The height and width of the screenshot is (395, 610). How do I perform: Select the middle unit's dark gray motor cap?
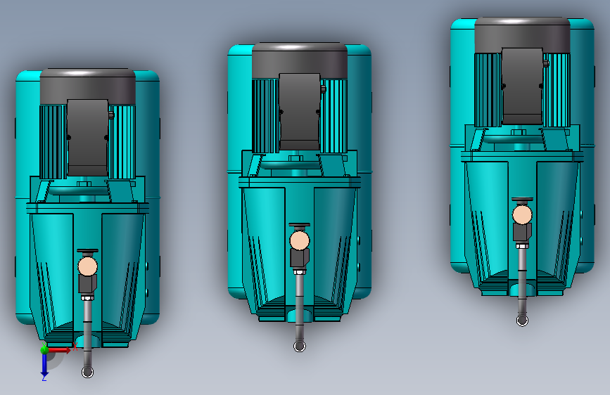click(x=300, y=60)
